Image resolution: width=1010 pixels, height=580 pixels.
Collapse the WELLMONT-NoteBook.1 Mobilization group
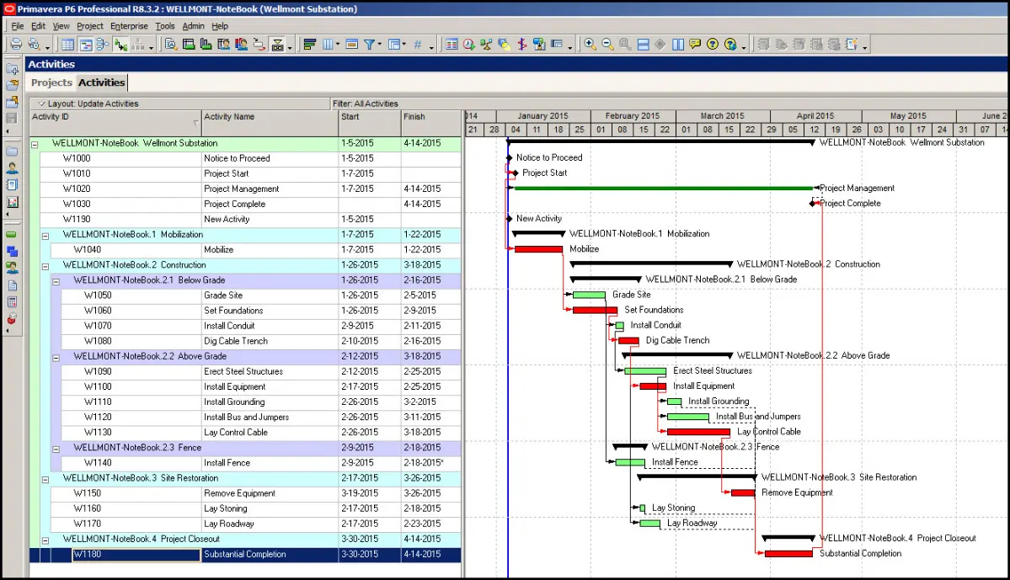click(45, 236)
